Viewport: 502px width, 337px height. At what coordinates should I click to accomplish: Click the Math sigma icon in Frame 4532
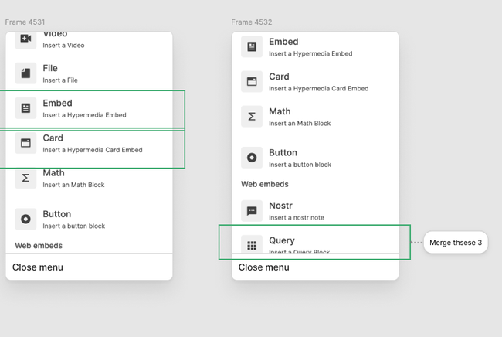point(252,117)
